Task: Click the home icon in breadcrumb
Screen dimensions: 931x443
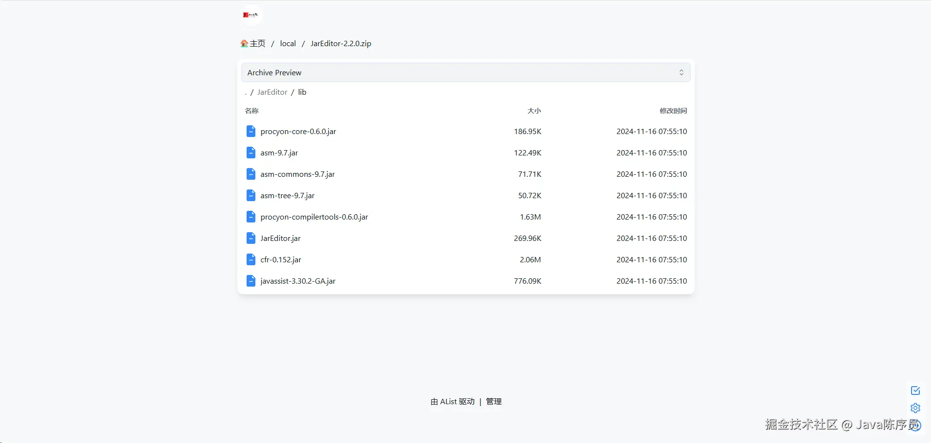Action: pos(244,43)
